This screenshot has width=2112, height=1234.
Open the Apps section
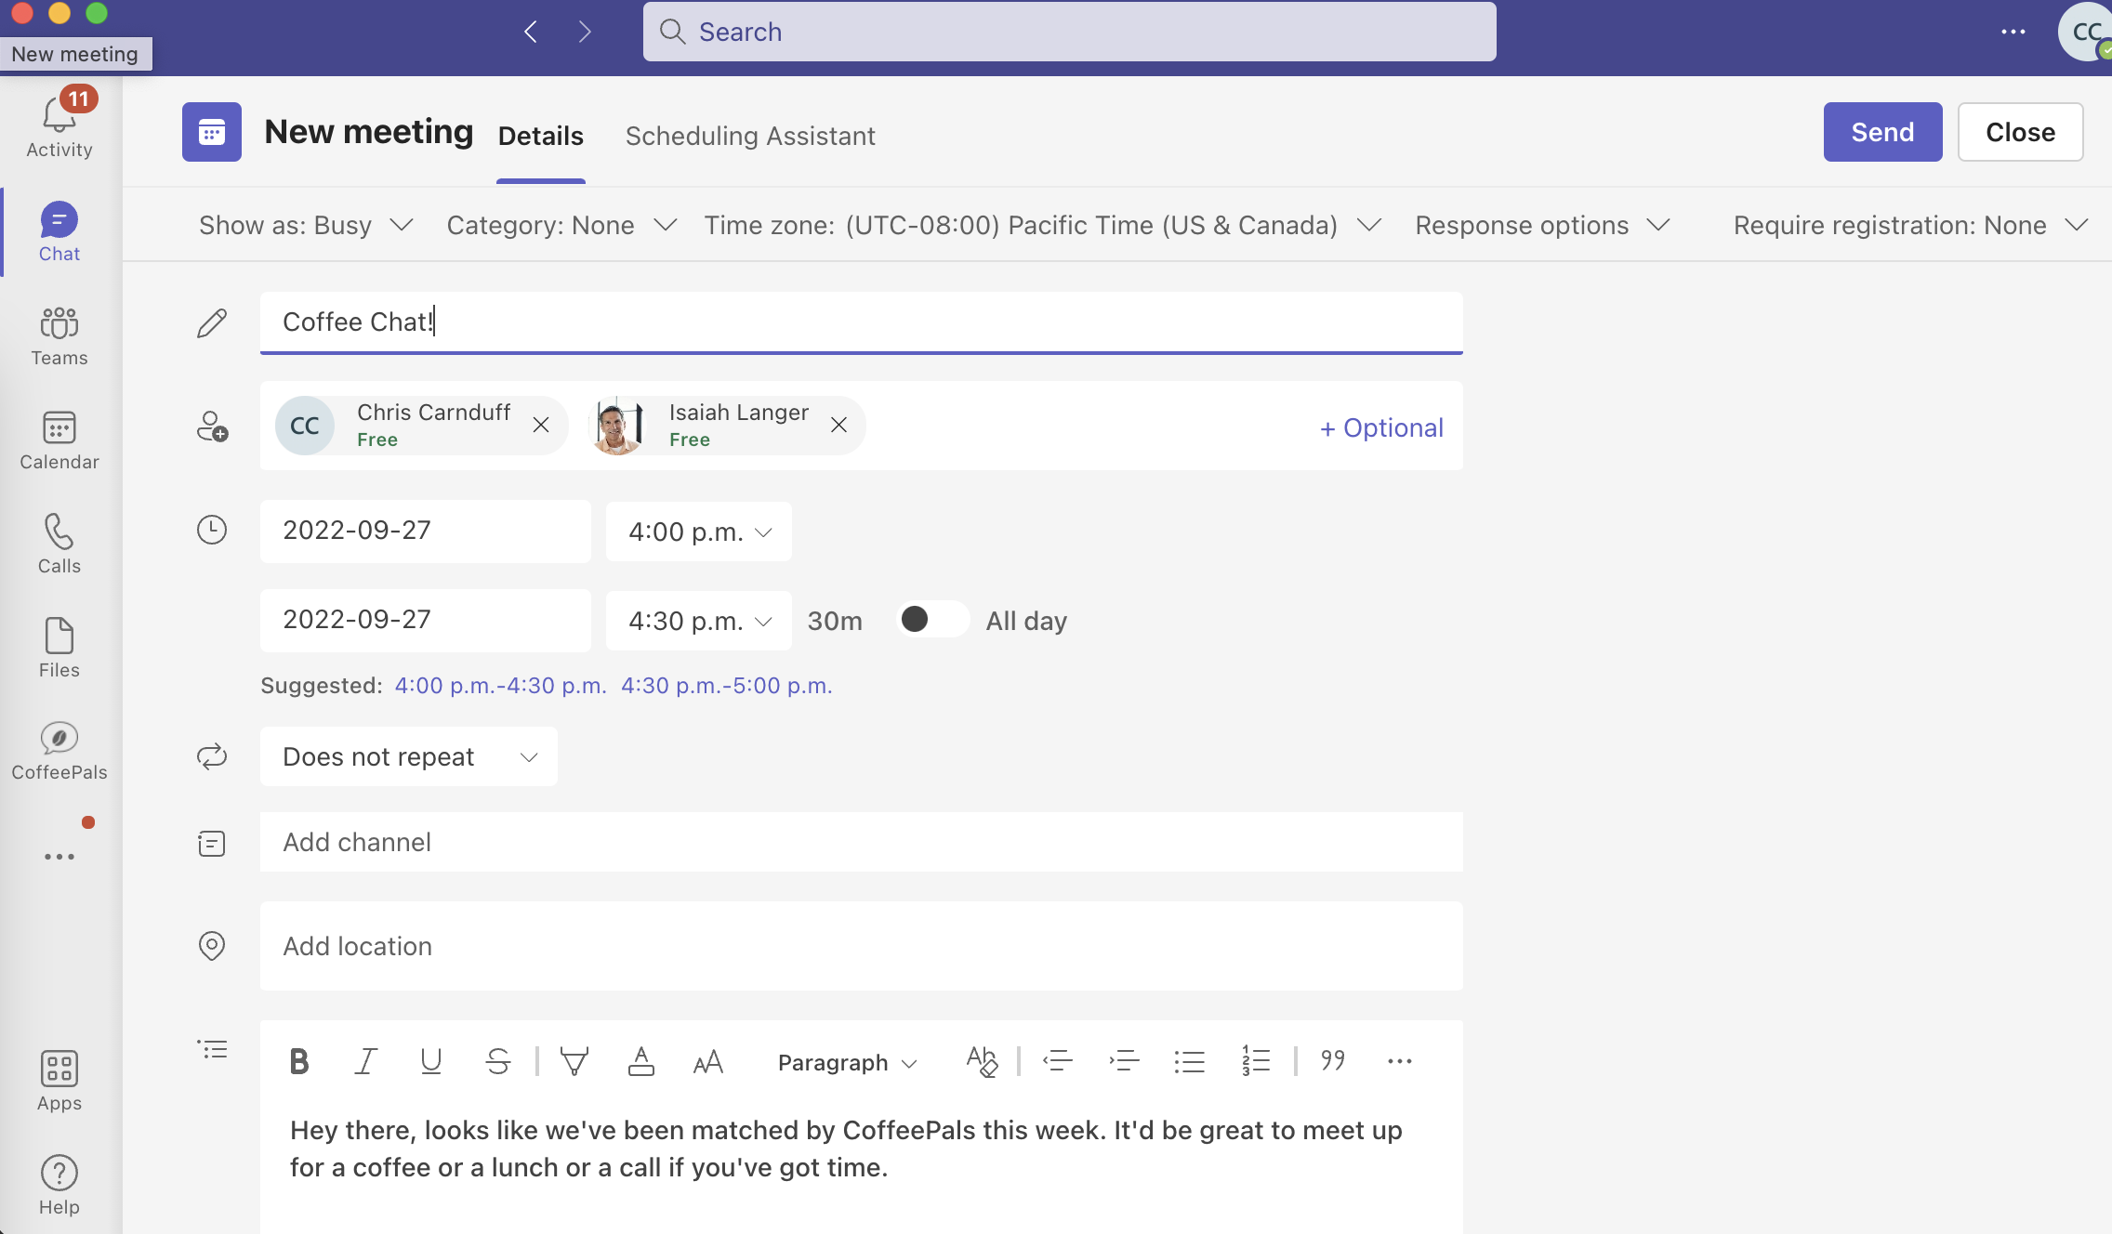pos(59,1080)
